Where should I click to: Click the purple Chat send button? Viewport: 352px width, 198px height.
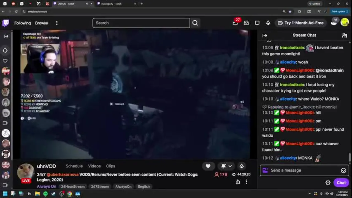point(341,183)
